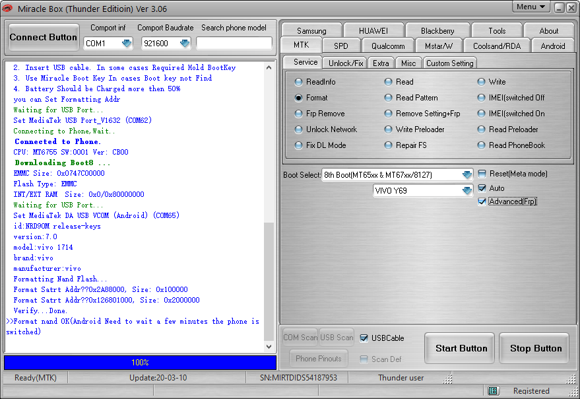
Task: Switch to the HUAWEI tab
Action: point(373,31)
